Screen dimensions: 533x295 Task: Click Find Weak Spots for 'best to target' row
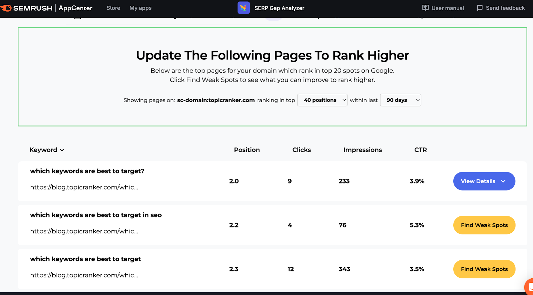click(484, 269)
